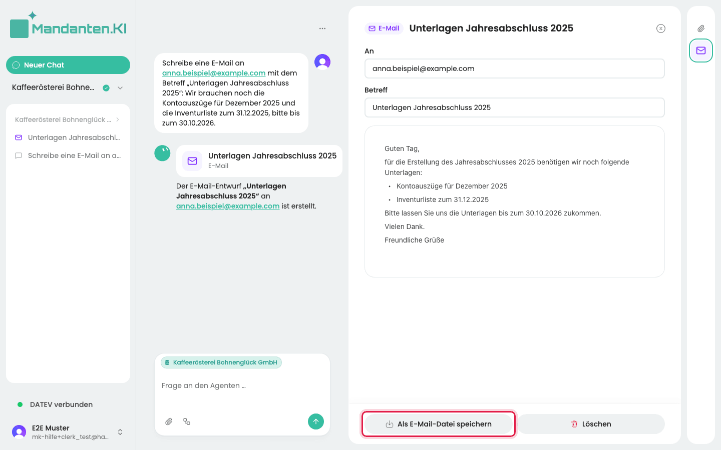The height and width of the screenshot is (450, 721).
Task: Open the Unterlagen Jahresabschl... sidebar entry
Action: [x=68, y=137]
